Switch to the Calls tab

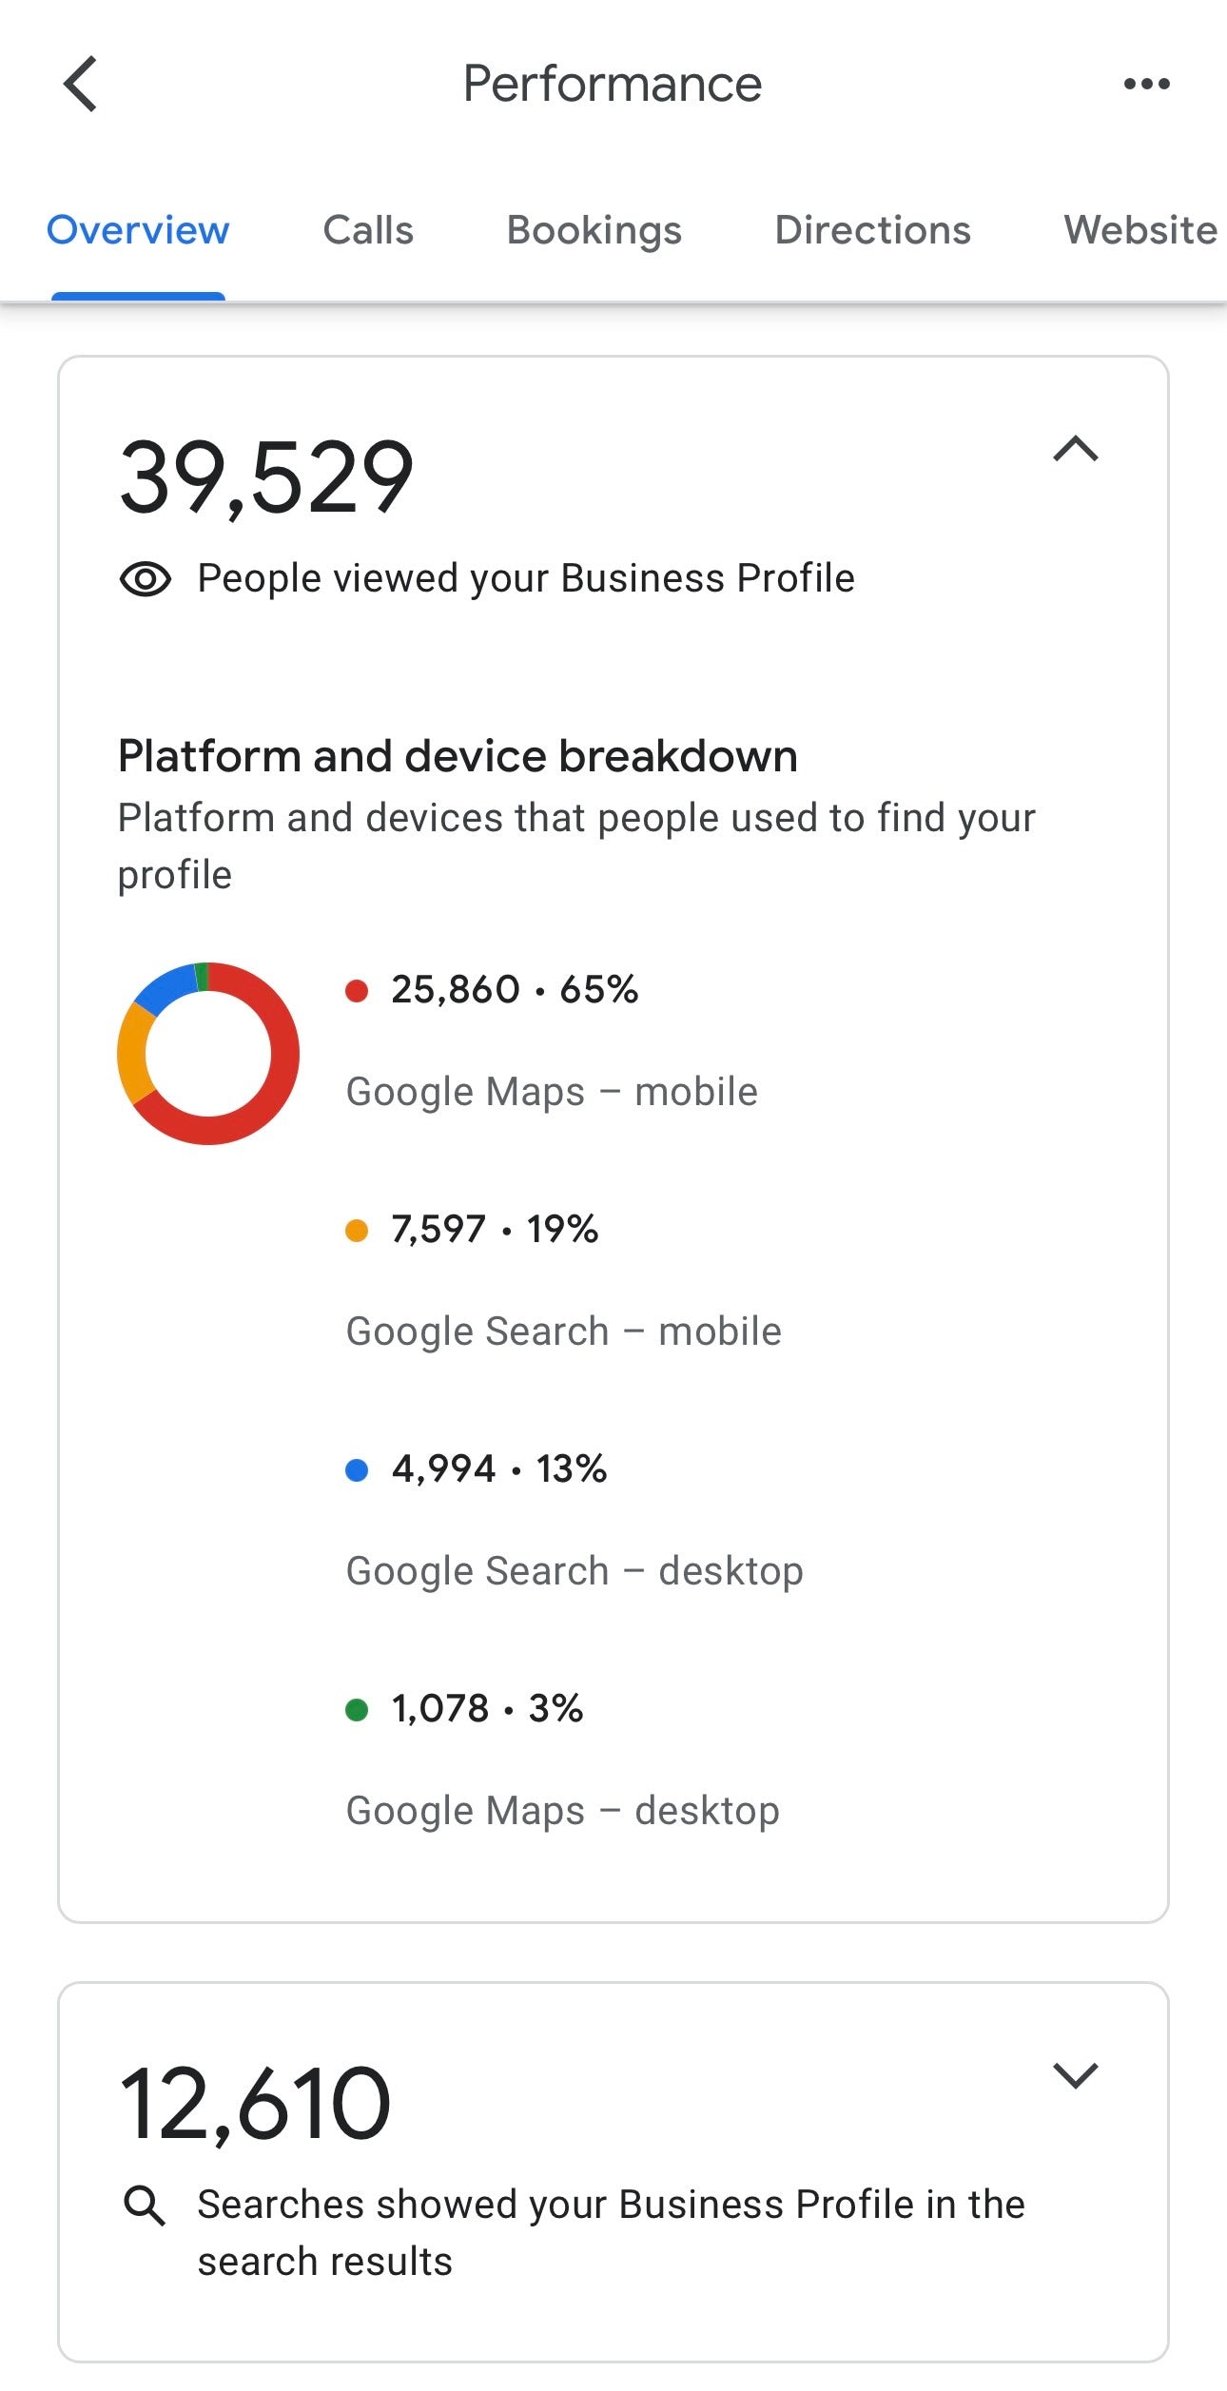(x=368, y=230)
